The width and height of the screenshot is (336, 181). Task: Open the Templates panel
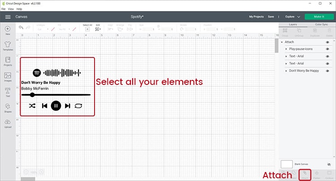(x=8, y=46)
